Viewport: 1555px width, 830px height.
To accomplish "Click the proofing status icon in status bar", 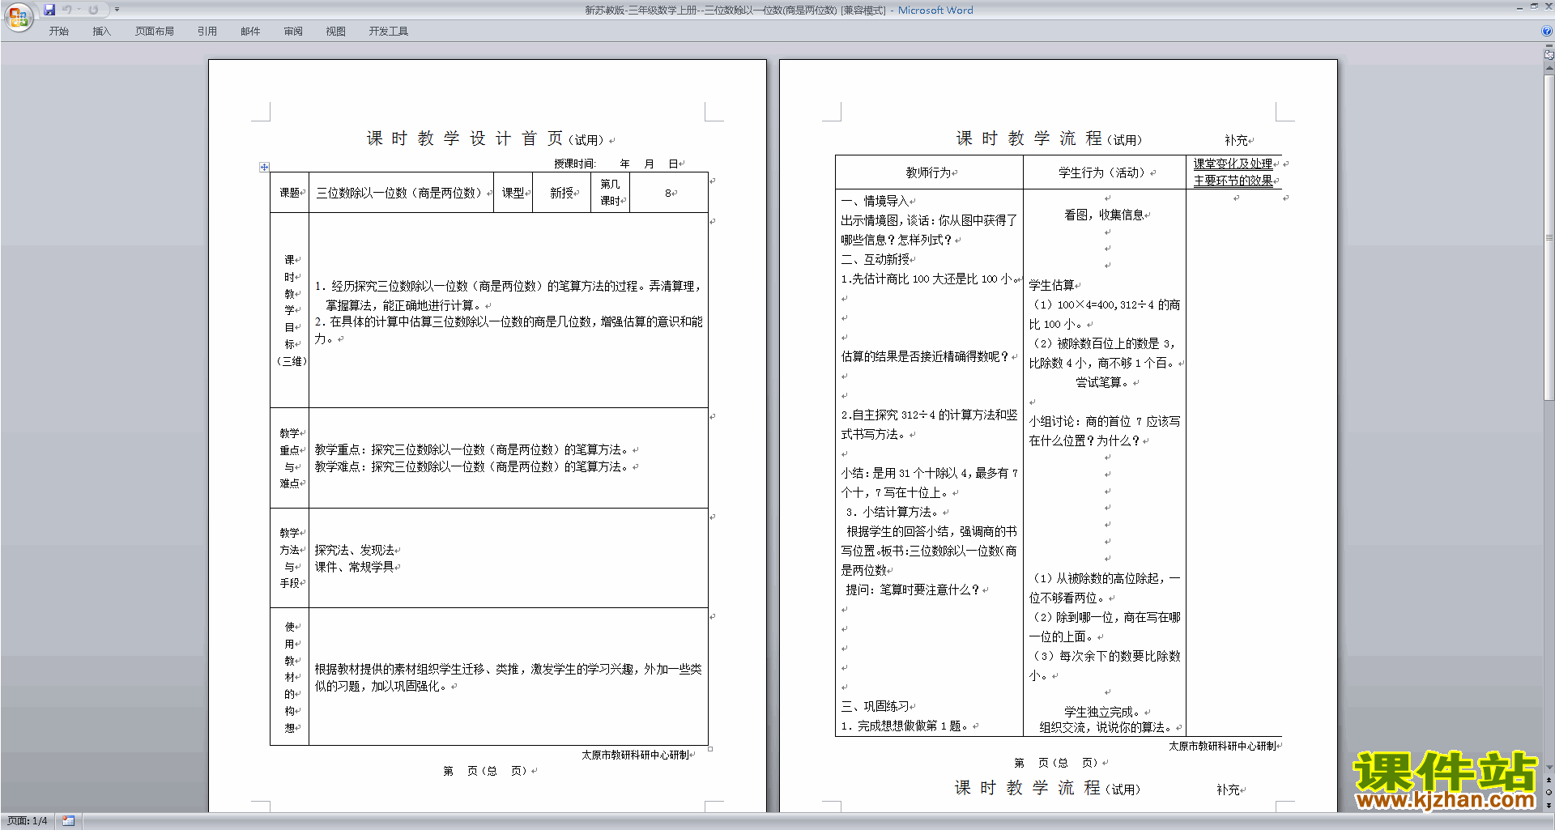I will pos(68,821).
